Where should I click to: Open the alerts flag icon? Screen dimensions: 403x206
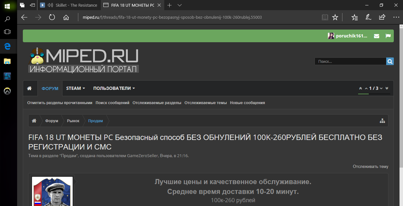point(388,36)
